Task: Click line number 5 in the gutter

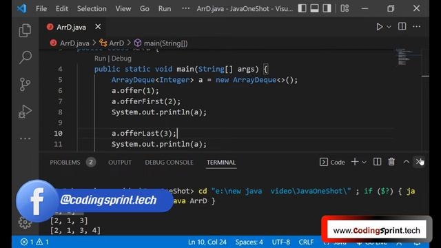Action: pos(60,80)
